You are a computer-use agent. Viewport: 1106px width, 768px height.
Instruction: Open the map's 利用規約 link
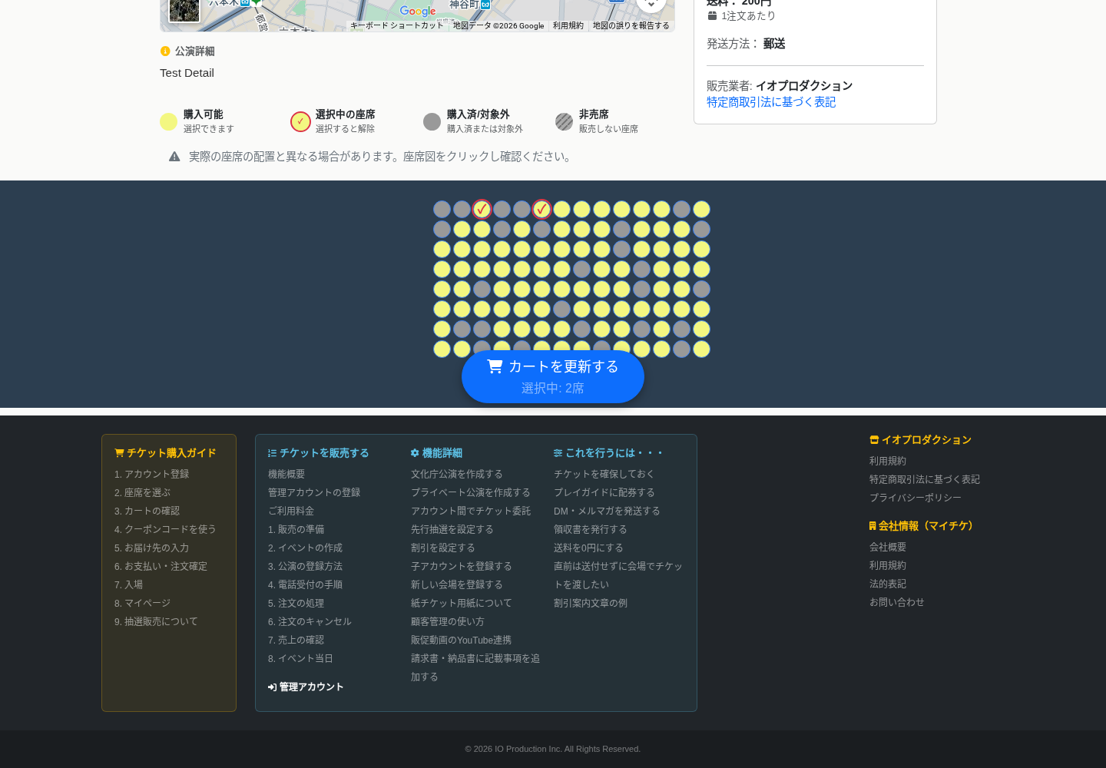pos(568,25)
